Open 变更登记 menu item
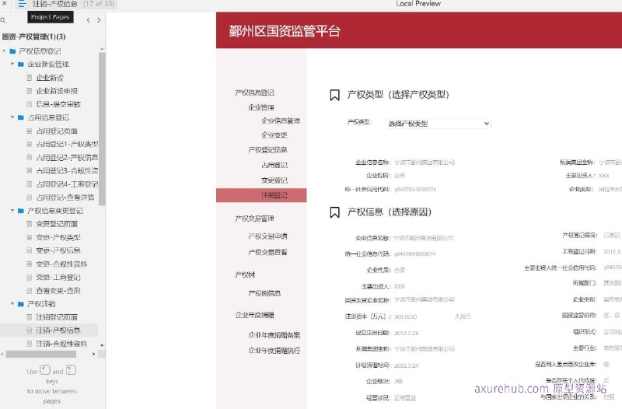The height and width of the screenshot is (409, 622). (x=274, y=180)
